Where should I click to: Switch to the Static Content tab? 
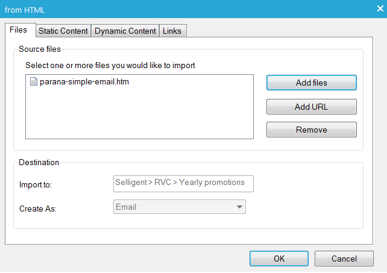[x=63, y=31]
